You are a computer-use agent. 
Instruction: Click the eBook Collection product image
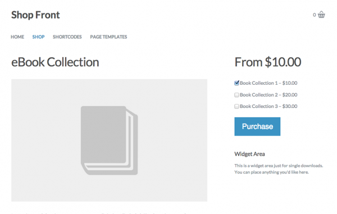click(109, 140)
